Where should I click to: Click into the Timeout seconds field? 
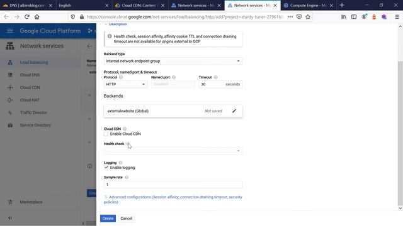[x=220, y=84]
